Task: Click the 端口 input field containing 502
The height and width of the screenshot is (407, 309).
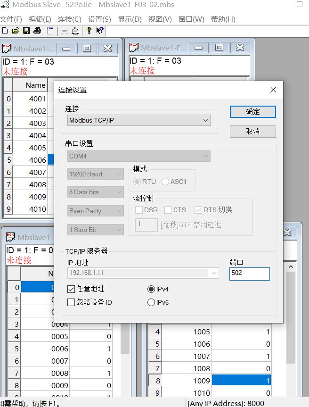Action: [x=249, y=274]
